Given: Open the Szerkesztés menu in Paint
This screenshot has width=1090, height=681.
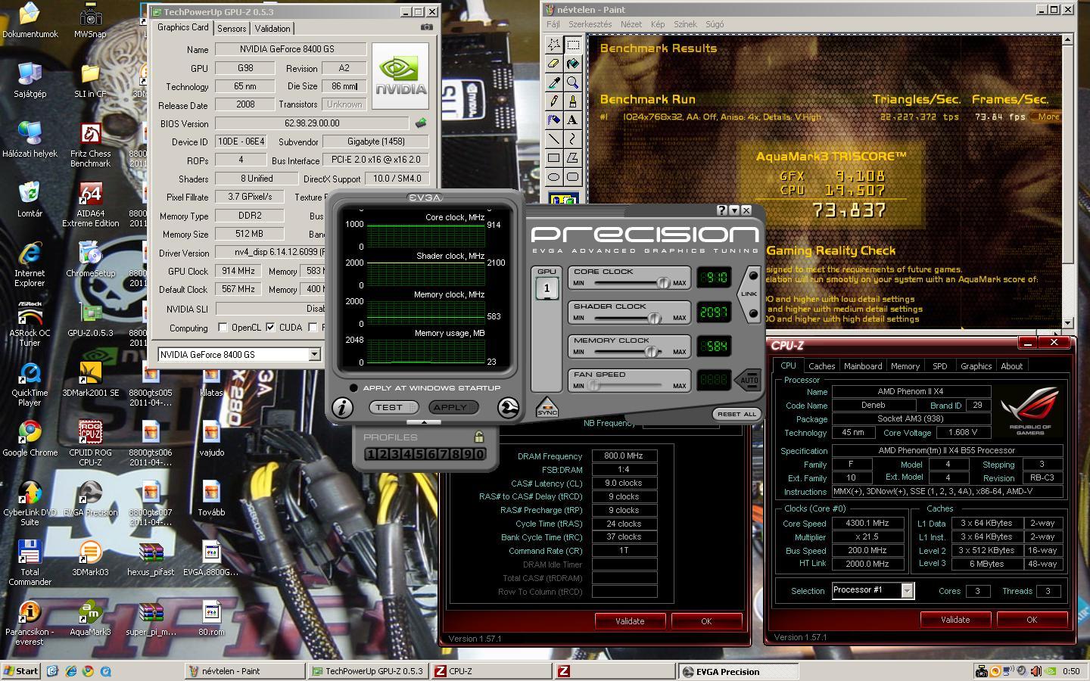Looking at the screenshot, I should 590,24.
